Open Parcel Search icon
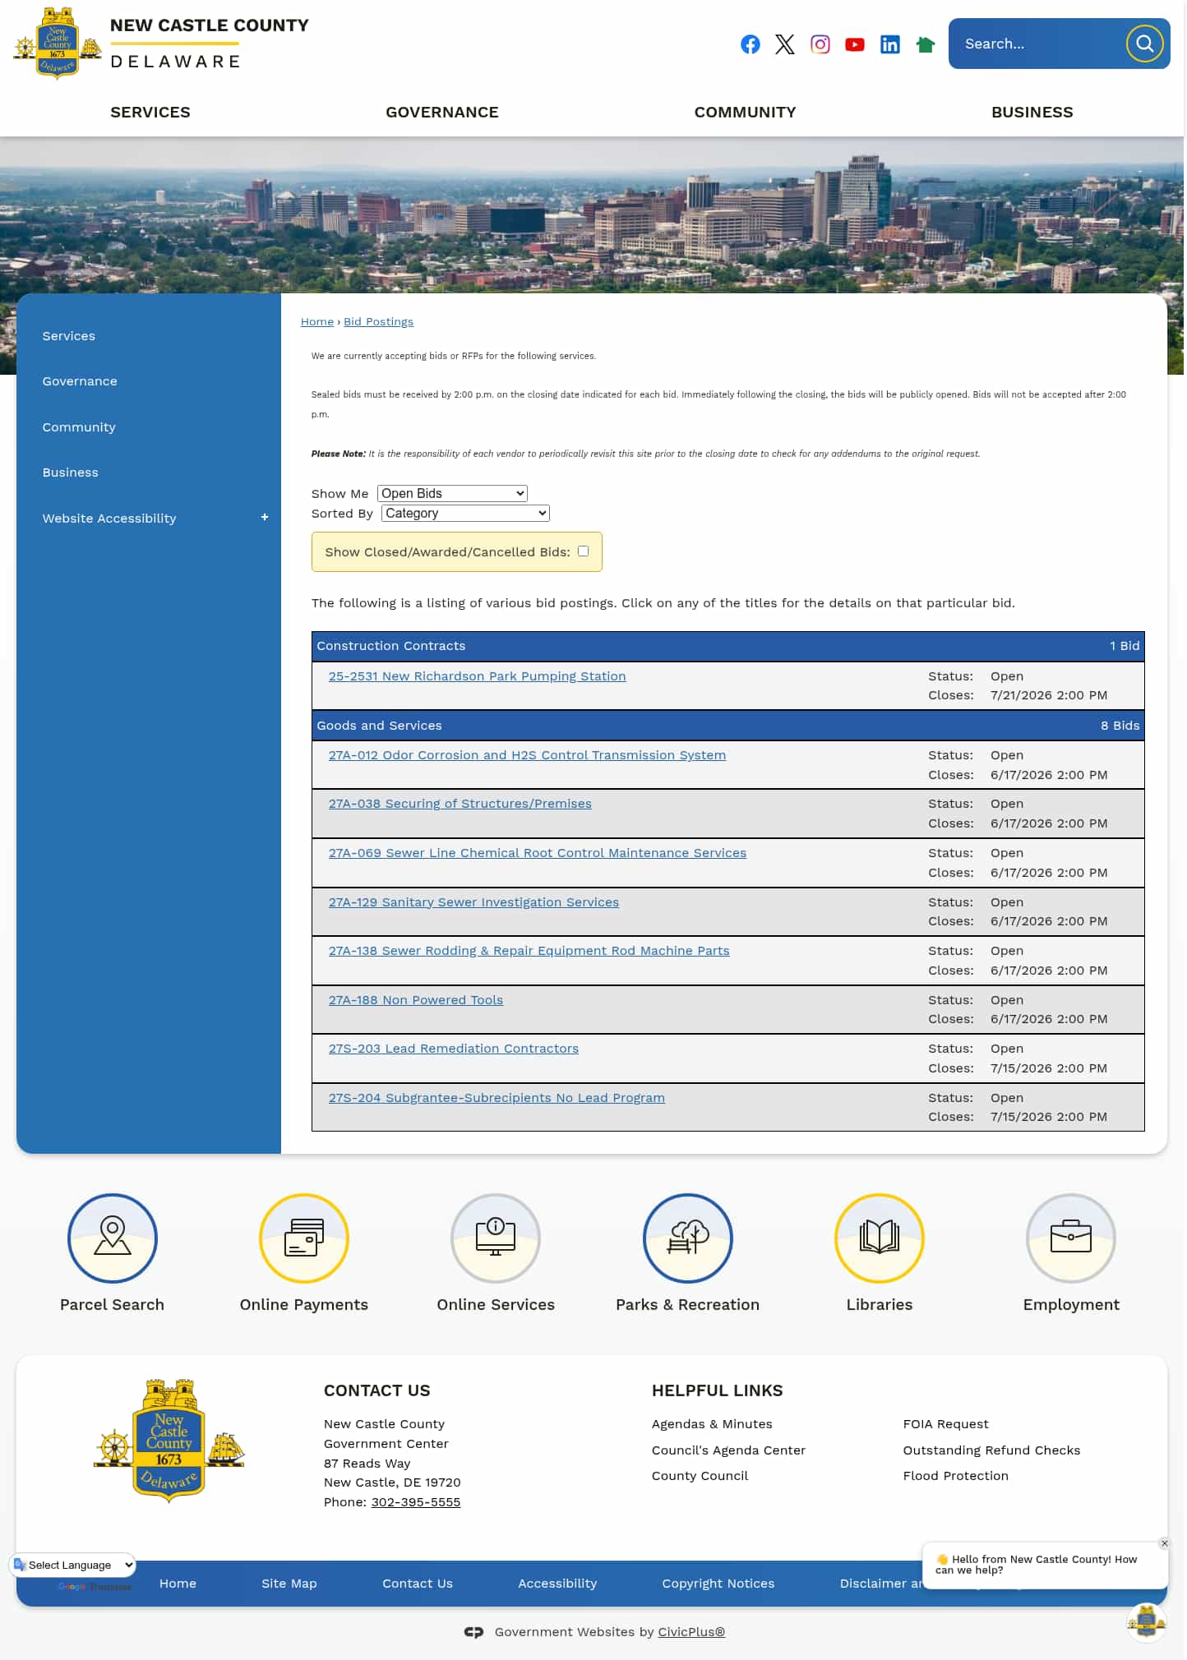Viewport: 1187px width, 1660px height. tap(113, 1238)
